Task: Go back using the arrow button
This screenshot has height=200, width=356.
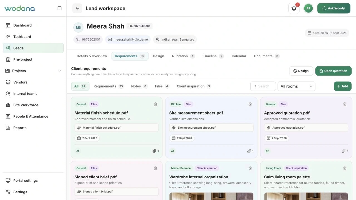Action: point(77,8)
